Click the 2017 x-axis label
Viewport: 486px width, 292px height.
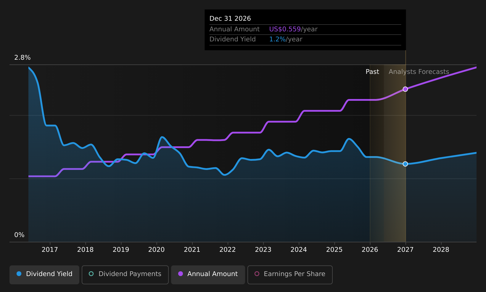pyautogui.click(x=50, y=250)
